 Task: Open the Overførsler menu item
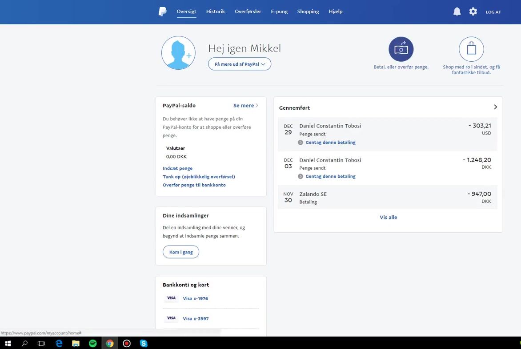tap(248, 12)
